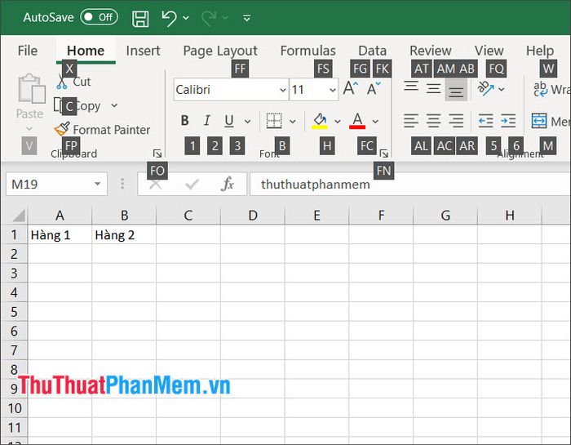Click the Name Box showing M19
Screen dimensions: 571x445
pyautogui.click(x=56, y=184)
